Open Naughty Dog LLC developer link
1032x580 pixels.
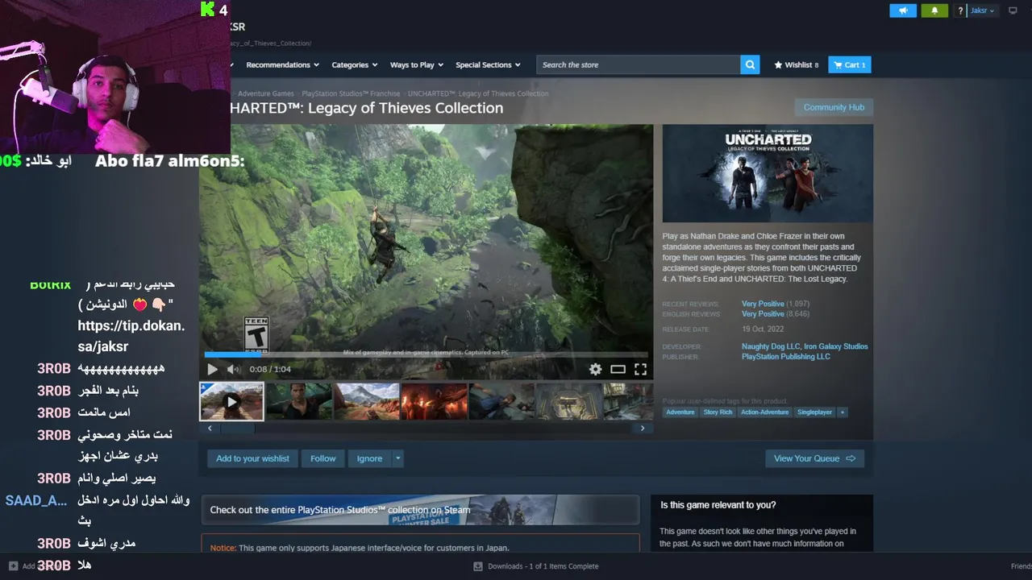770,346
